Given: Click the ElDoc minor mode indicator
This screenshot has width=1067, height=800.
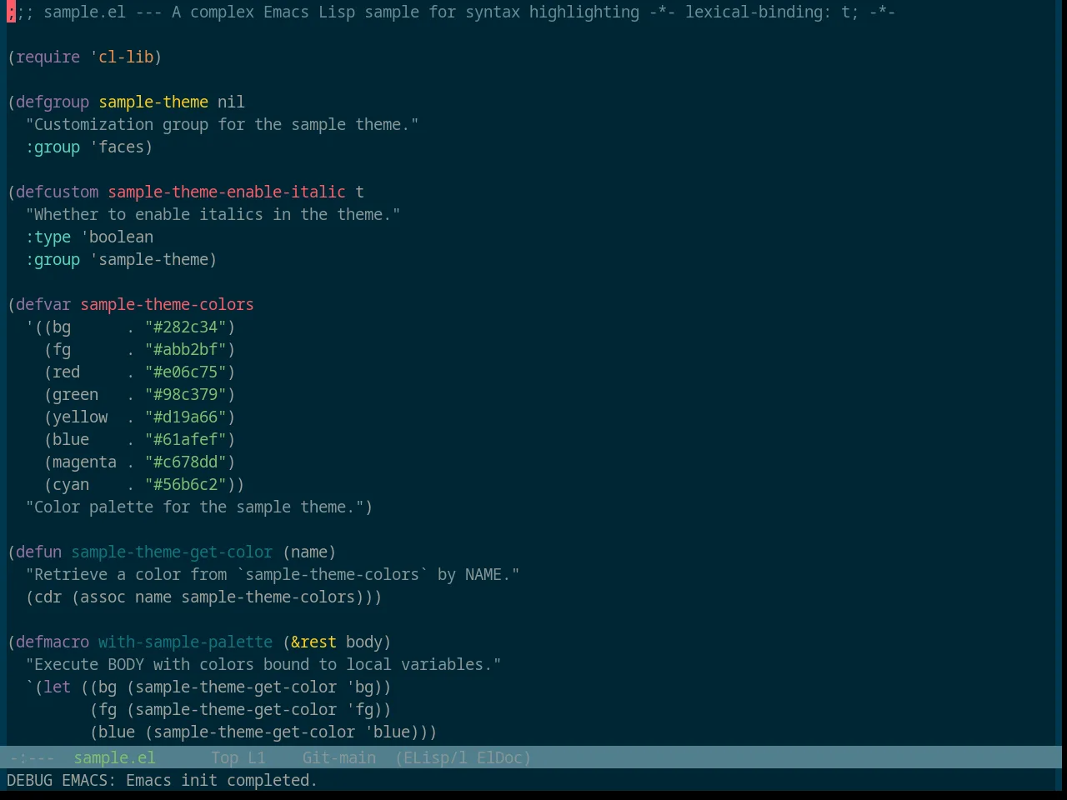Looking at the screenshot, I should click(499, 757).
